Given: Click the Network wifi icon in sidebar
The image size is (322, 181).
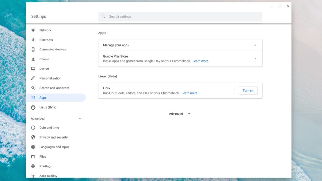Looking at the screenshot, I should (33, 30).
